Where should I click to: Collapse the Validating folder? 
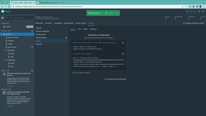click(4, 60)
